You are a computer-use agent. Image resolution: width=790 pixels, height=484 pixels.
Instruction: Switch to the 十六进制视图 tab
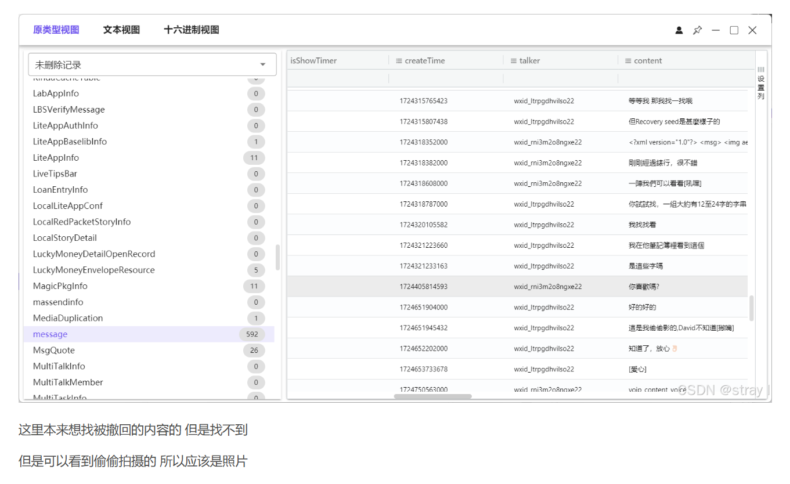point(193,30)
